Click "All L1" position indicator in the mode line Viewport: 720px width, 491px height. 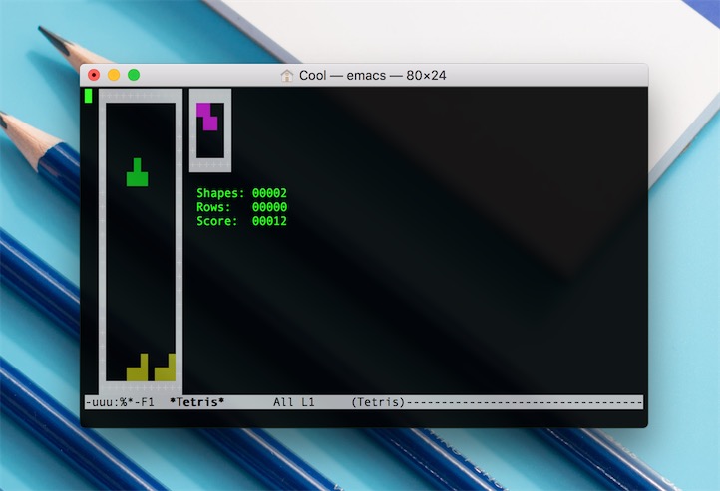click(294, 402)
